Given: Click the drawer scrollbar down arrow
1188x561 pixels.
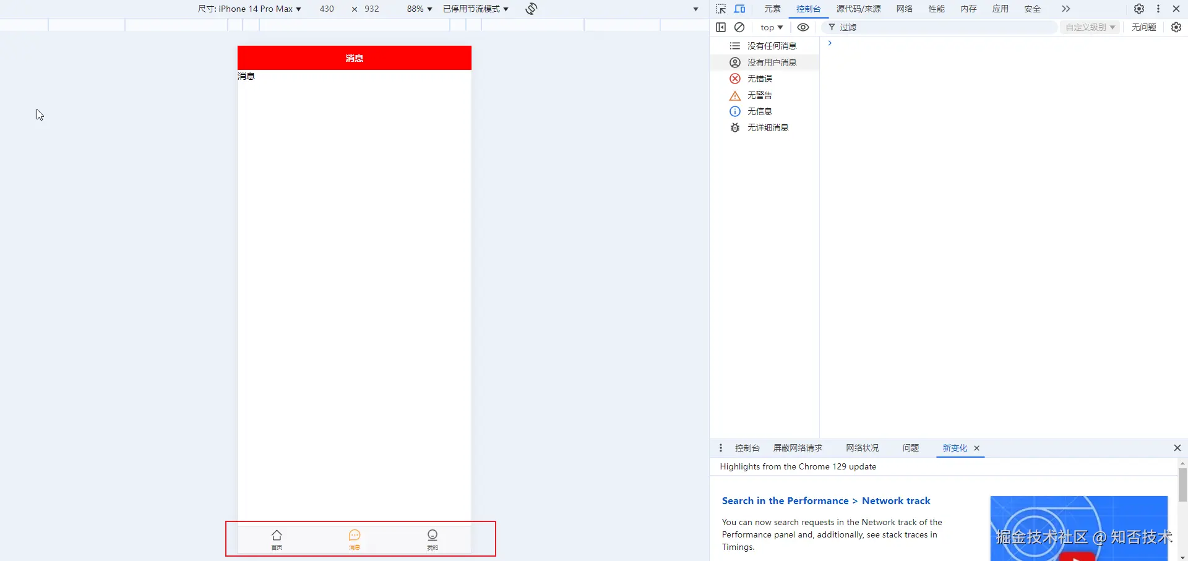Looking at the screenshot, I should (1182, 557).
